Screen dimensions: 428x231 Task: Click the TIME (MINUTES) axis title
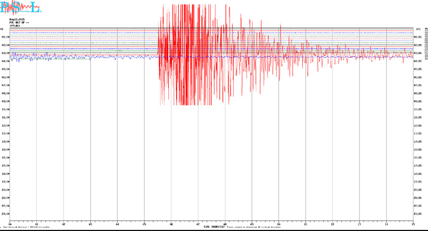coord(214,227)
